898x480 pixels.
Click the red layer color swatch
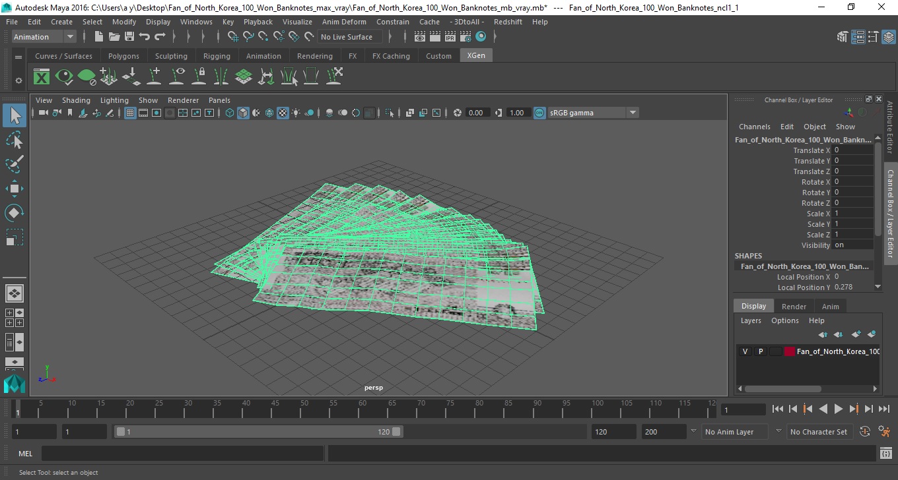[790, 351]
